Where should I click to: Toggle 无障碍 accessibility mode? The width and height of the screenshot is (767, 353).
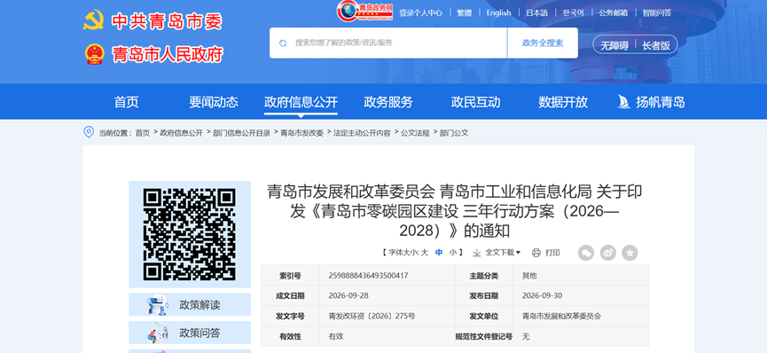614,45
